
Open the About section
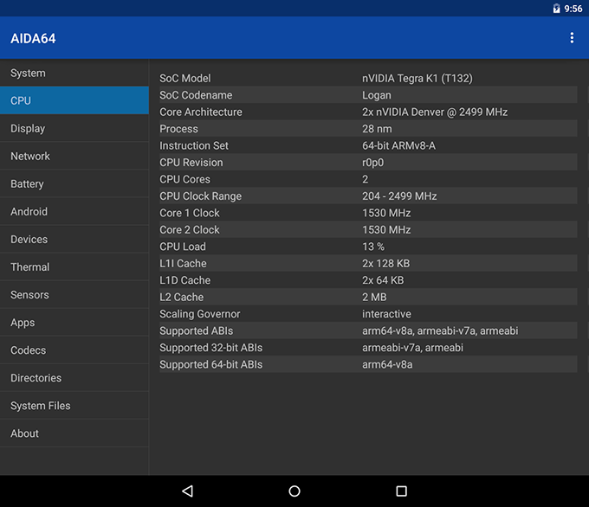coord(74,433)
